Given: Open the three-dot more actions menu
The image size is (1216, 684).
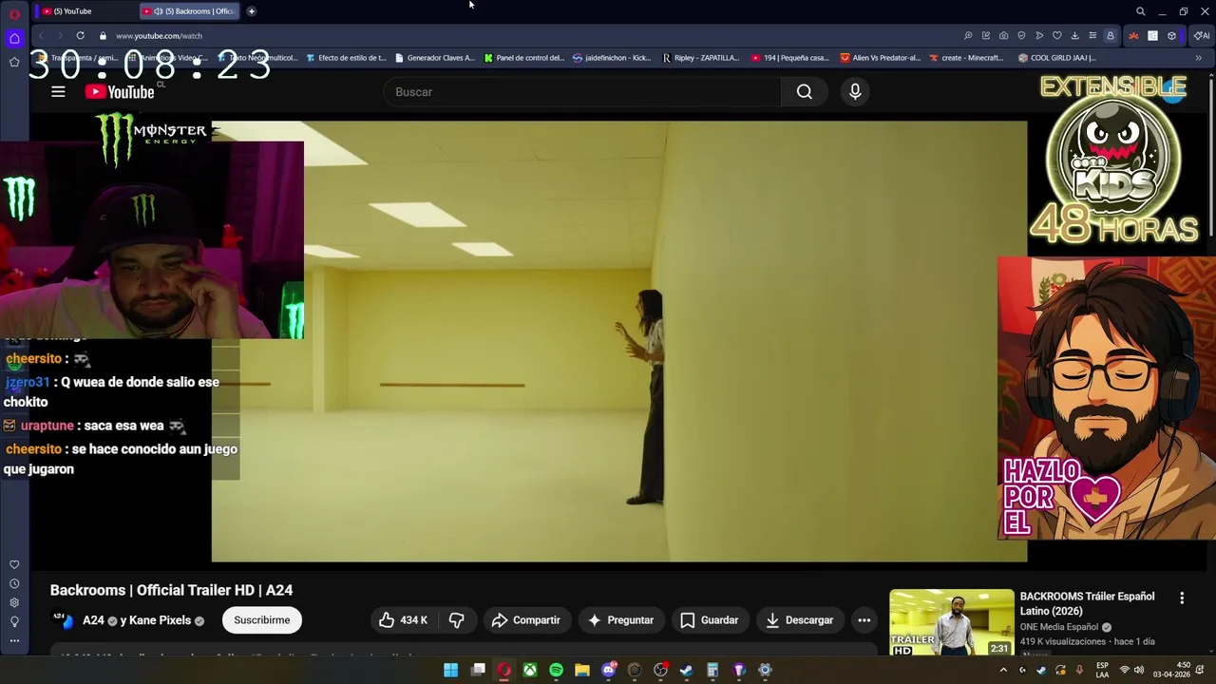Looking at the screenshot, I should [x=864, y=620].
